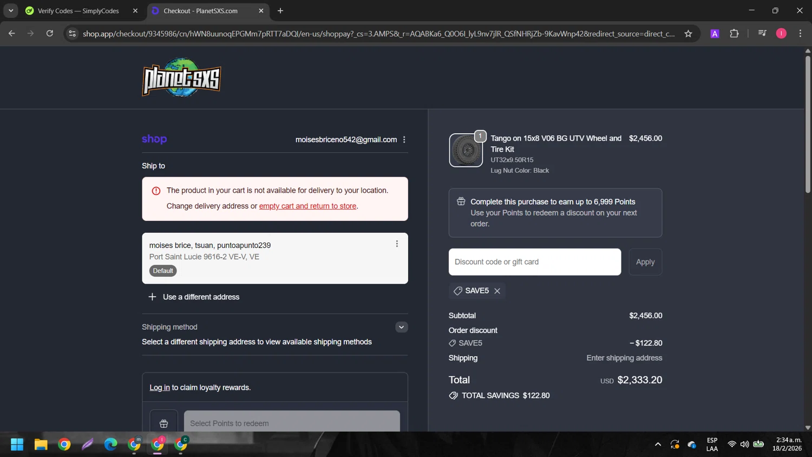Click the Total $2,333.20 amount
Viewport: 812px width, 457px height.
[639, 380]
